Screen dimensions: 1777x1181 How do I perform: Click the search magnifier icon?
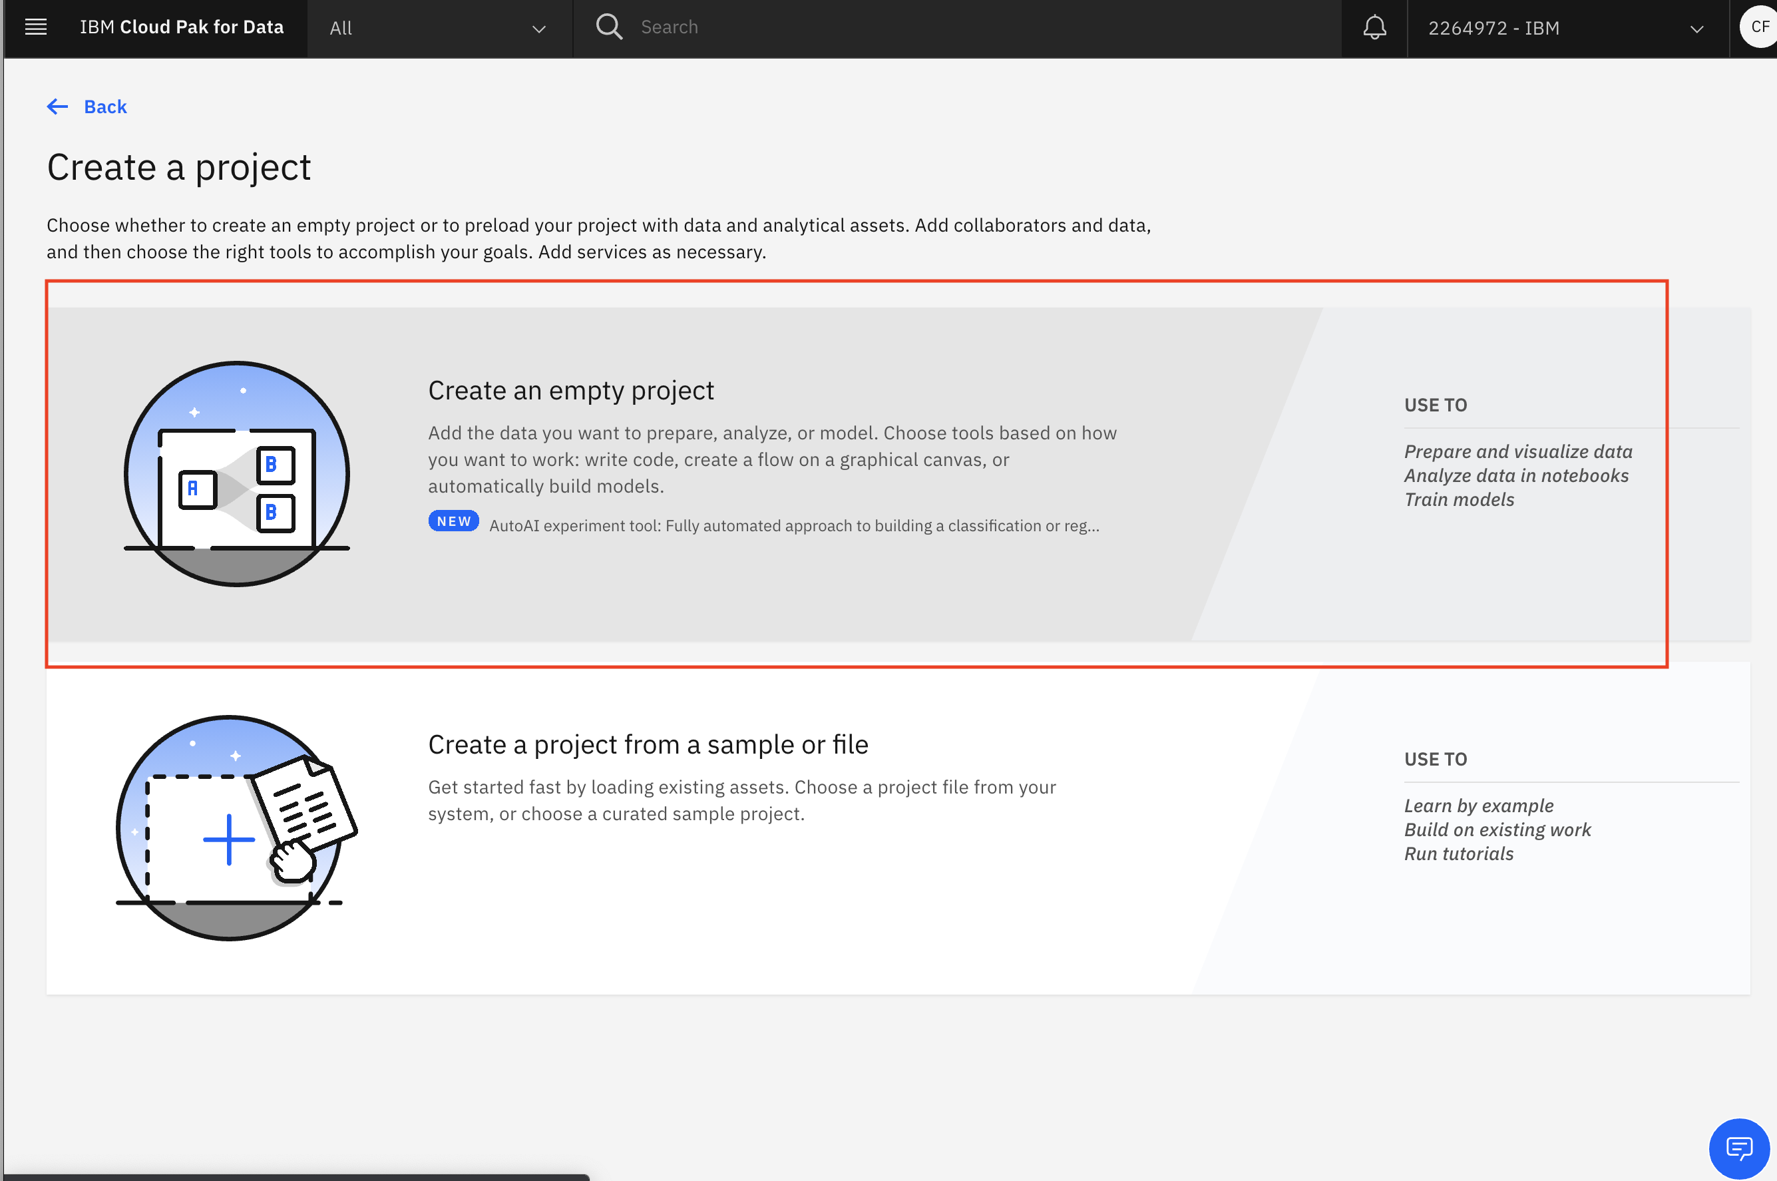click(608, 27)
